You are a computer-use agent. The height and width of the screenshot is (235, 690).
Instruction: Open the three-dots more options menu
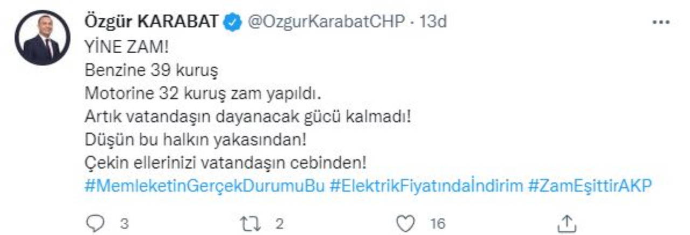[x=661, y=23]
